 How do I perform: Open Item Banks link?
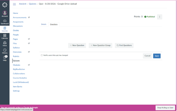17,86
